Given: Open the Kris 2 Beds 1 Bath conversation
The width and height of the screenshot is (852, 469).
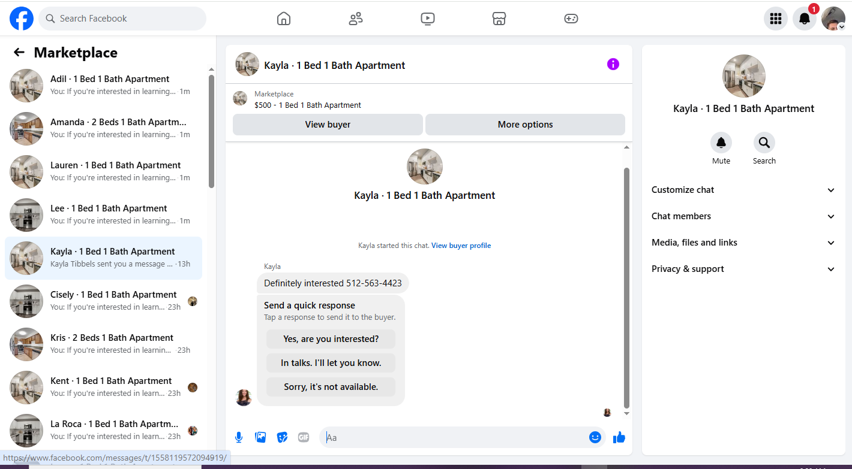Looking at the screenshot, I should (x=104, y=344).
